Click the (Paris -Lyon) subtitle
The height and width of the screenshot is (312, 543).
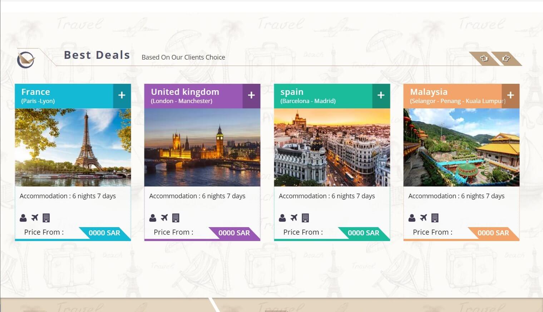[38, 101]
